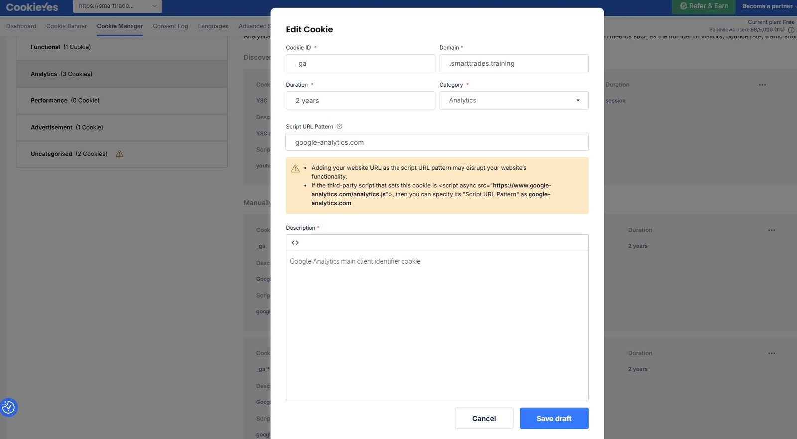Select Uncategorised (2 Cookies) category
The image size is (797, 439).
coord(122,154)
